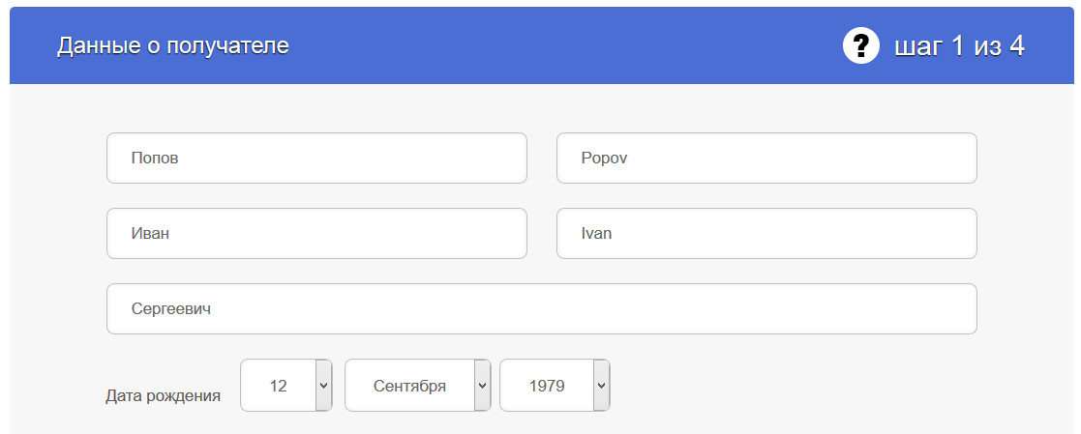1081x434 pixels.
Task: Select the Latin first name field 'Ivan'
Action: tap(766, 234)
